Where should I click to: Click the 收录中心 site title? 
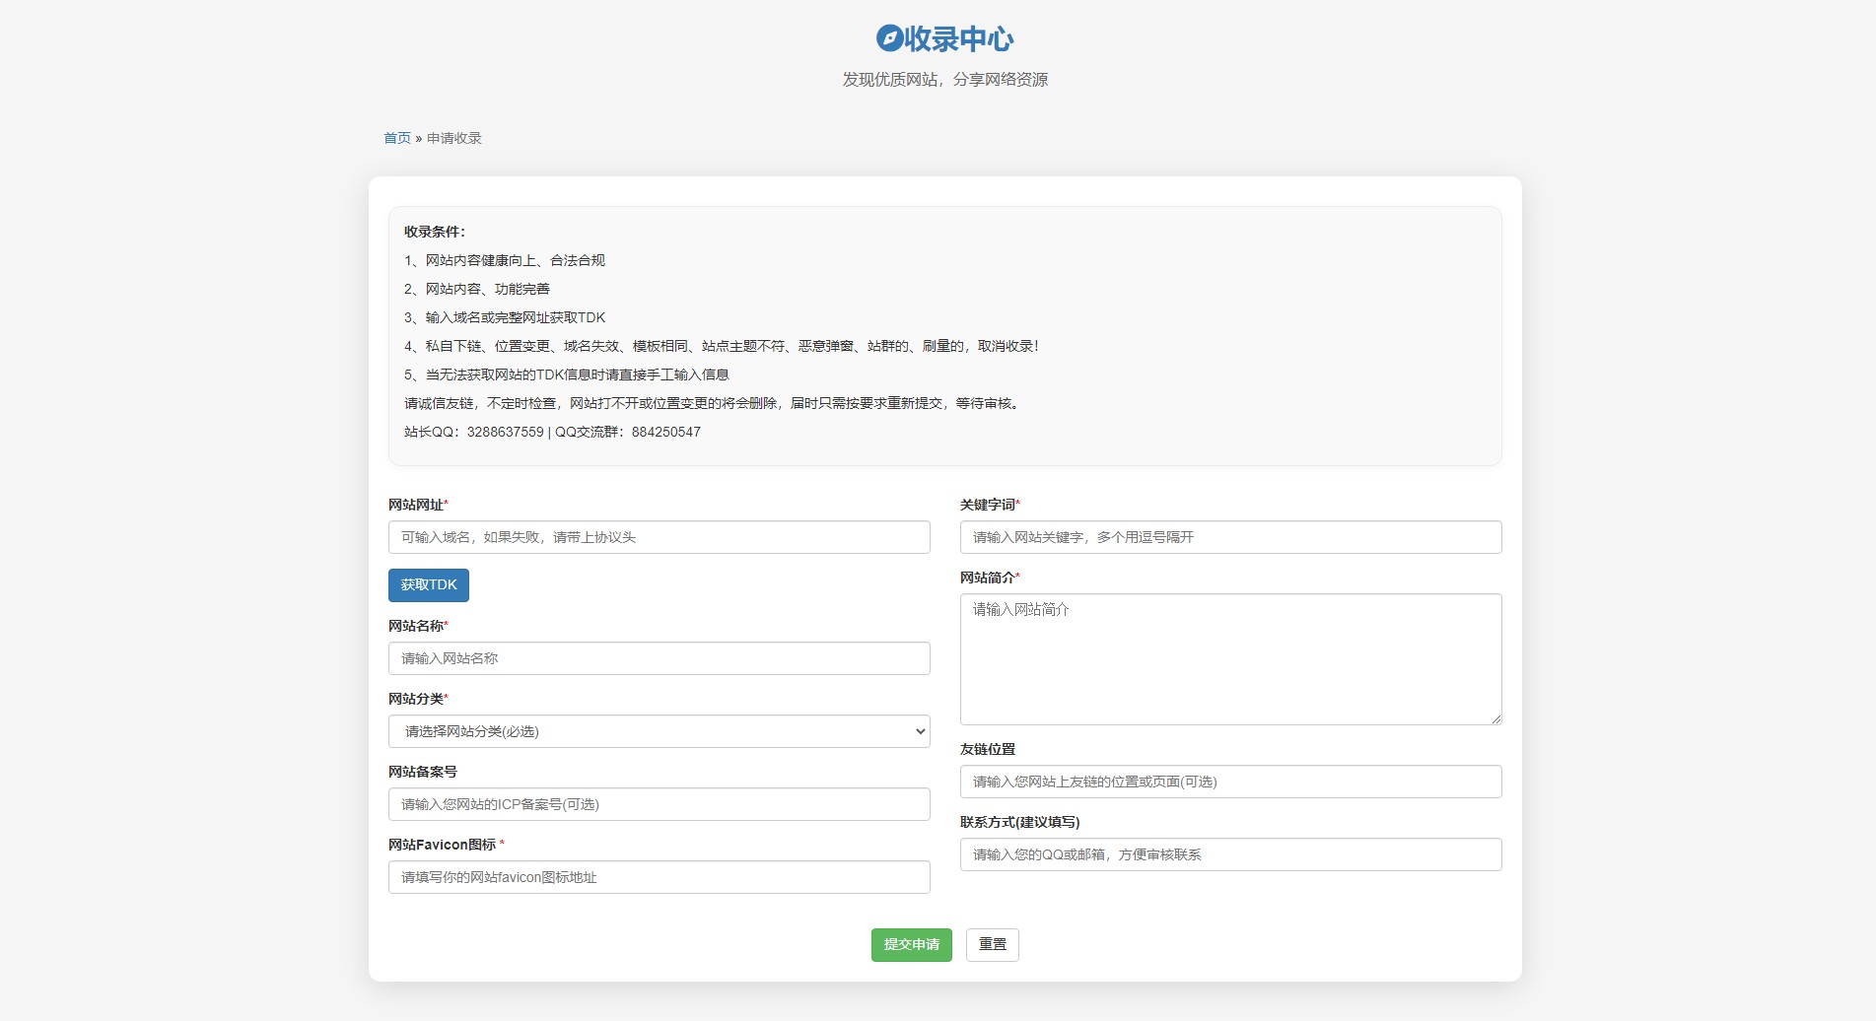click(x=958, y=39)
